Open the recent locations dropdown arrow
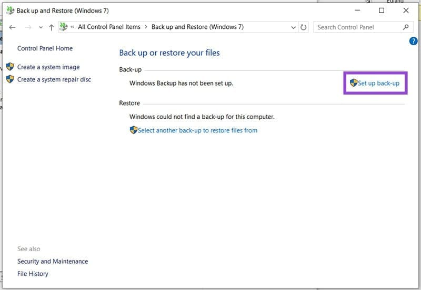The width and height of the screenshot is (421, 290). tap(41, 27)
